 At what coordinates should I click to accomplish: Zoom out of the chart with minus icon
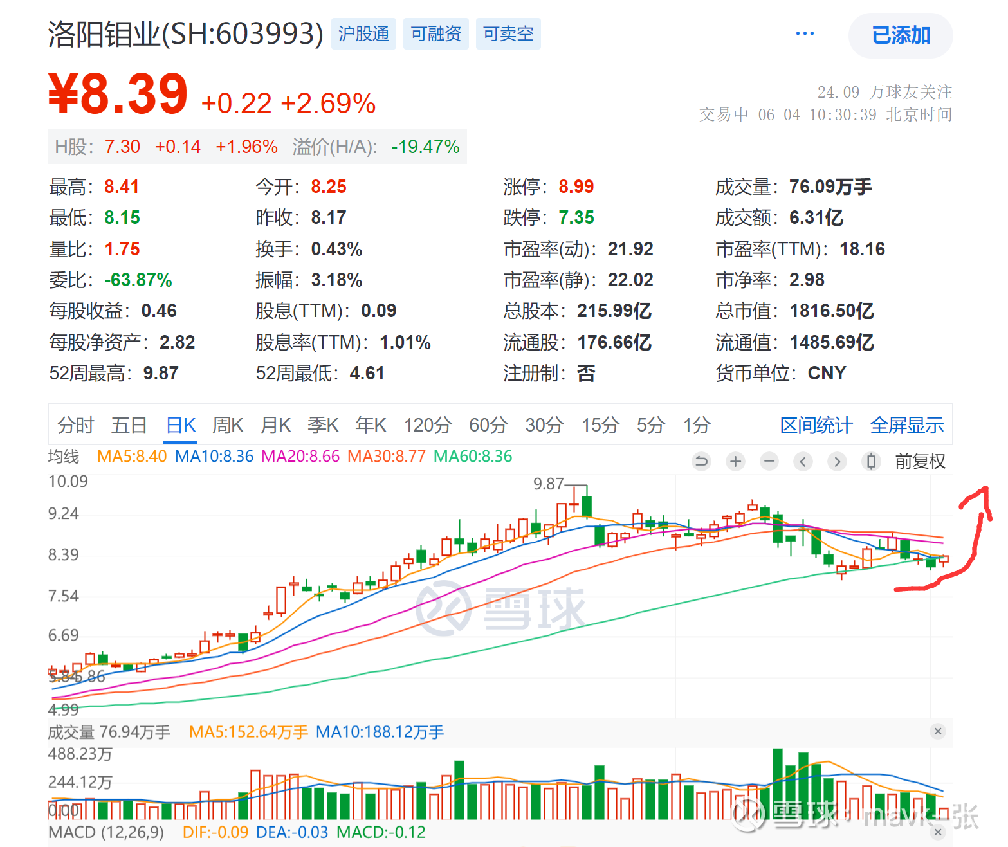coord(769,461)
